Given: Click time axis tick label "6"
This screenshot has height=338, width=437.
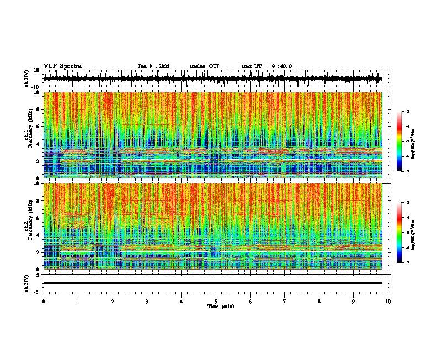Looking at the screenshot, I should coord(251,302).
